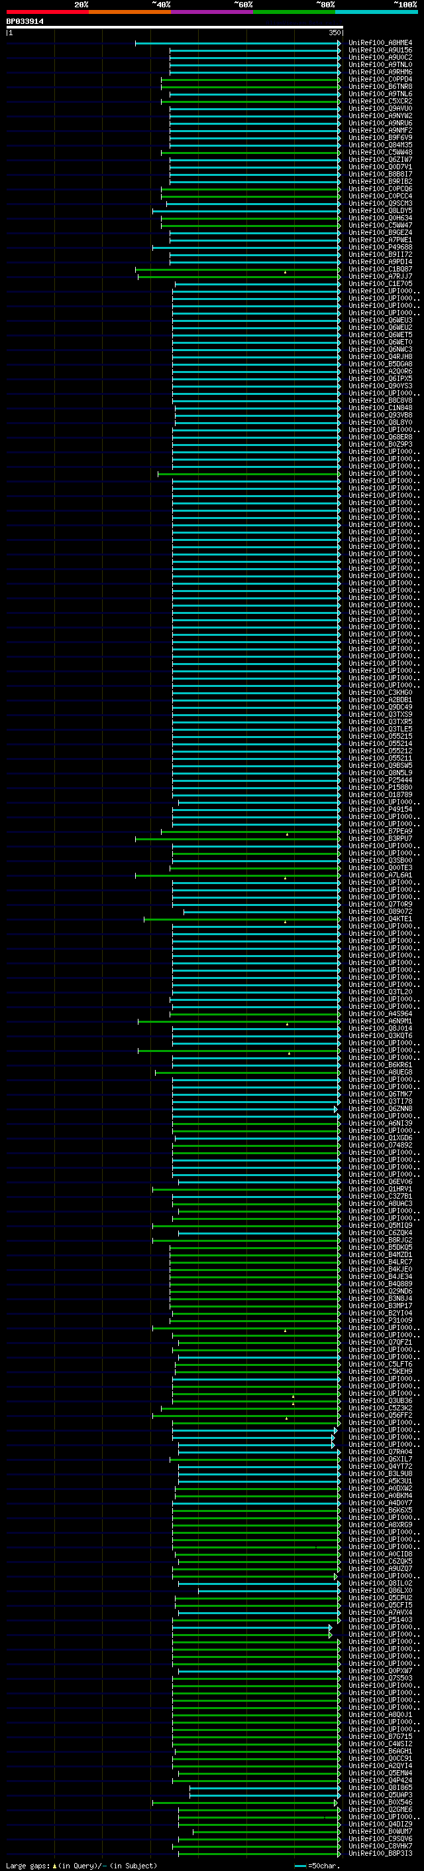Click the gap marker on the UniRef100_A7L6A1 row
Viewport: 424px width, 1871px height.
(285, 878)
